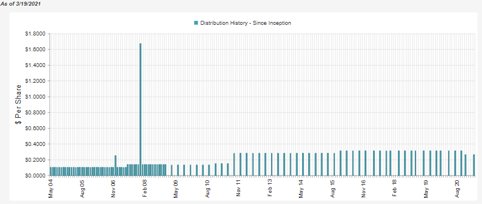Click the 'May 14' x-axis label
482x204 pixels.
tap(302, 188)
